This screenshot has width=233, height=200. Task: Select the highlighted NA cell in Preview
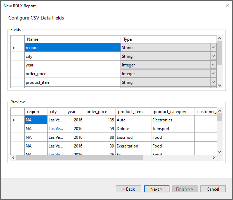coord(36,120)
